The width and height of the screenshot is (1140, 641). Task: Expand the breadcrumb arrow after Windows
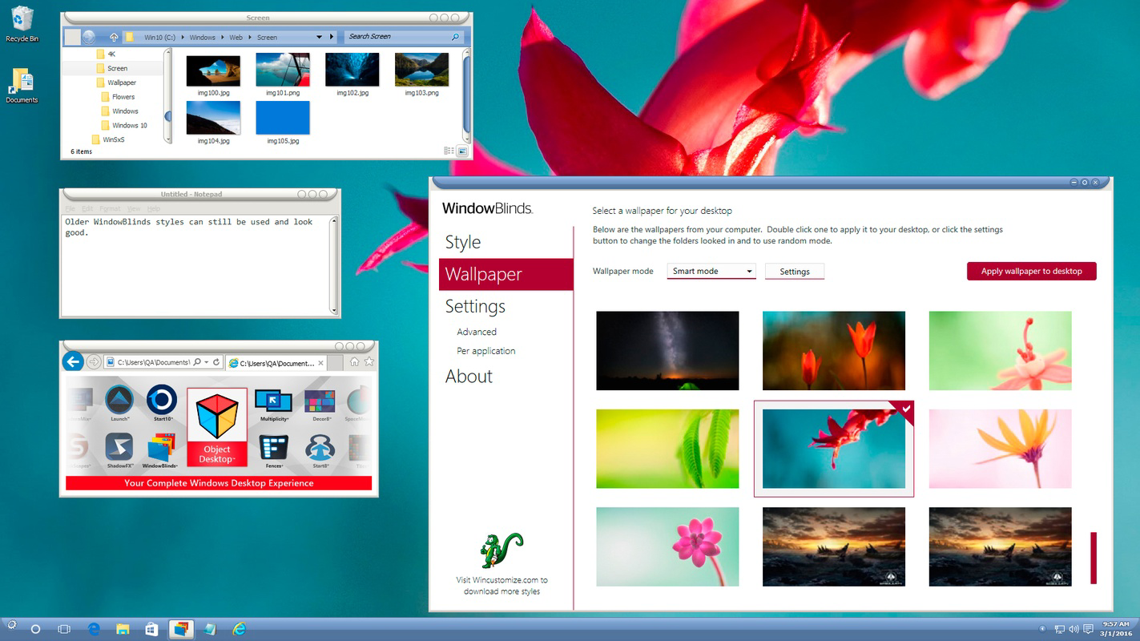point(222,37)
